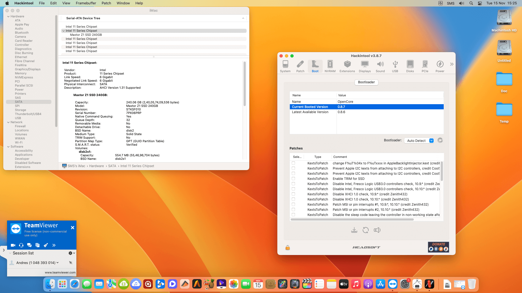Open the PCIe section icon

425,66
